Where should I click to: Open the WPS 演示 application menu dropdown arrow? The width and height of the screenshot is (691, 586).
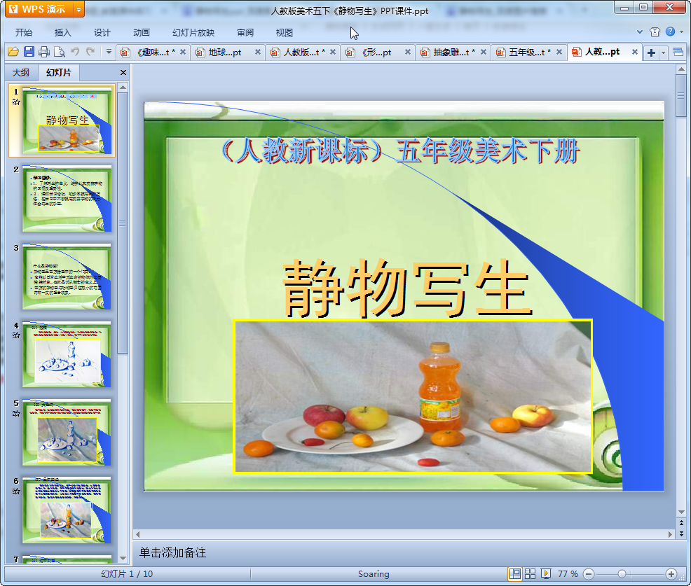[78, 9]
